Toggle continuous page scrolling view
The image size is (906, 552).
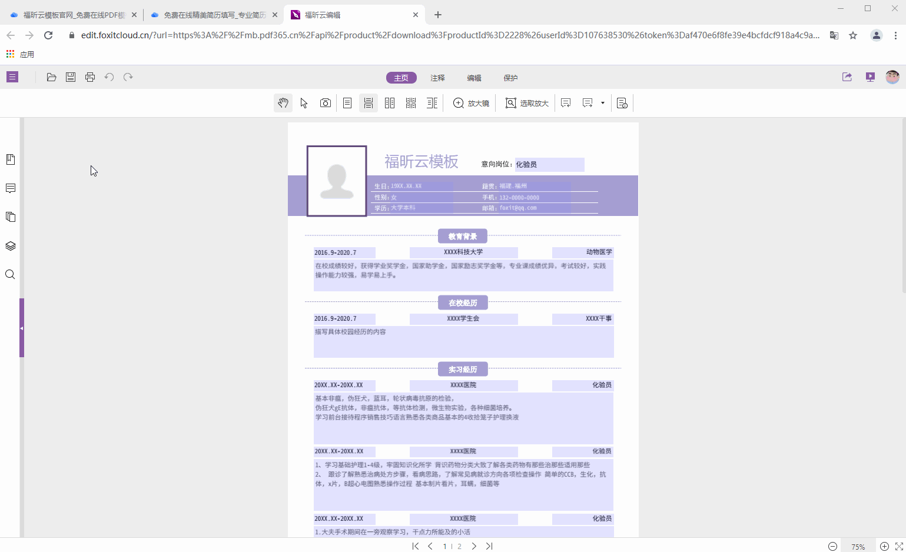368,102
